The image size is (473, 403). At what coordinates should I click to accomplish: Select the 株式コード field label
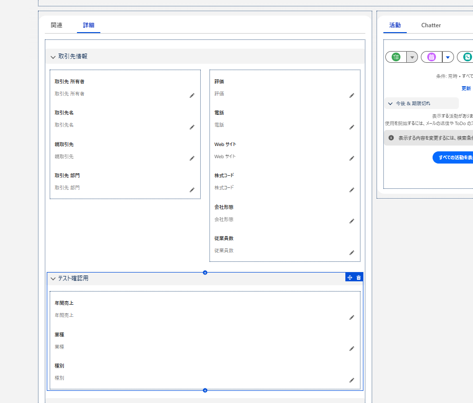point(224,175)
